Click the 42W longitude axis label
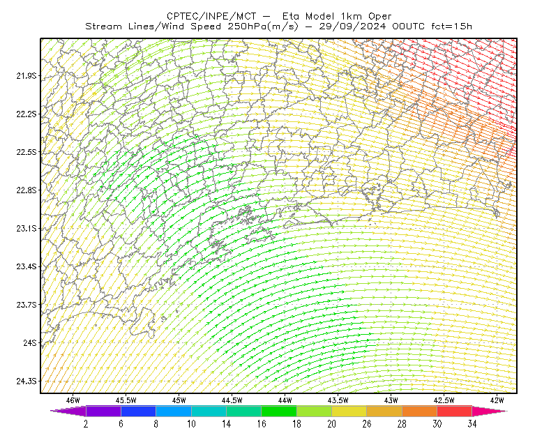This screenshot has width=558, height=431. click(497, 400)
